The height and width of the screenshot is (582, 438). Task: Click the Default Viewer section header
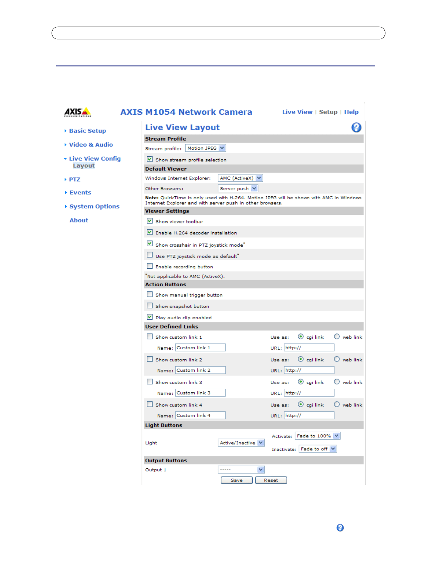pos(254,169)
